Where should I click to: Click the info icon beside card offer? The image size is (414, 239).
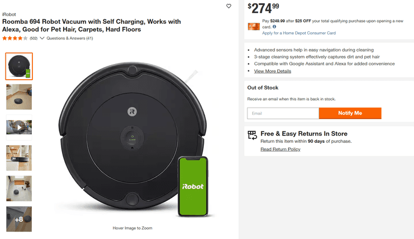point(274,26)
